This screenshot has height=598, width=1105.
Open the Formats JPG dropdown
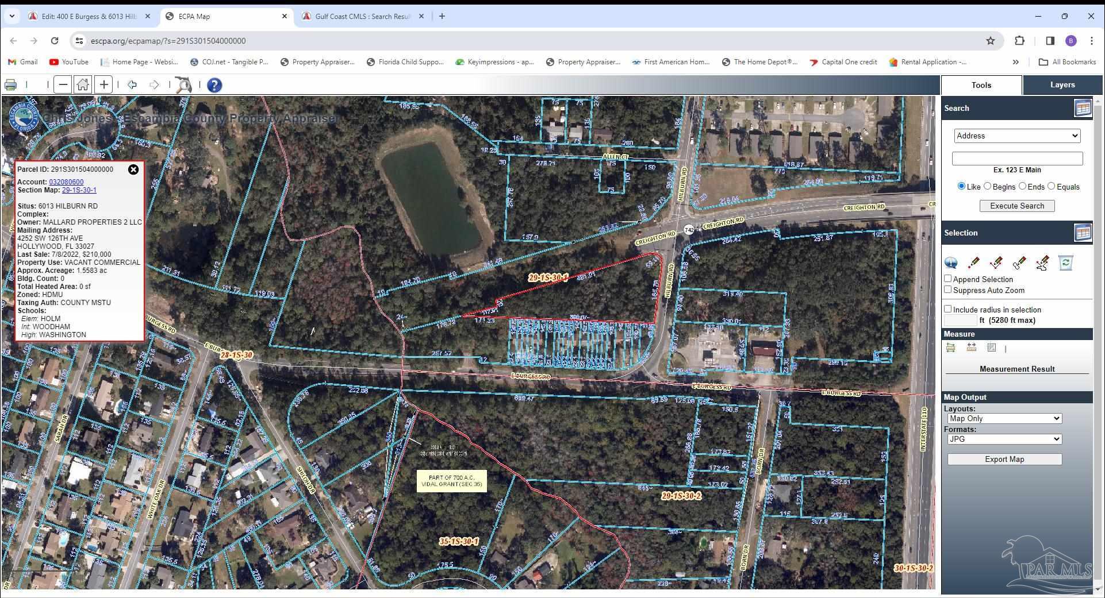(1004, 439)
